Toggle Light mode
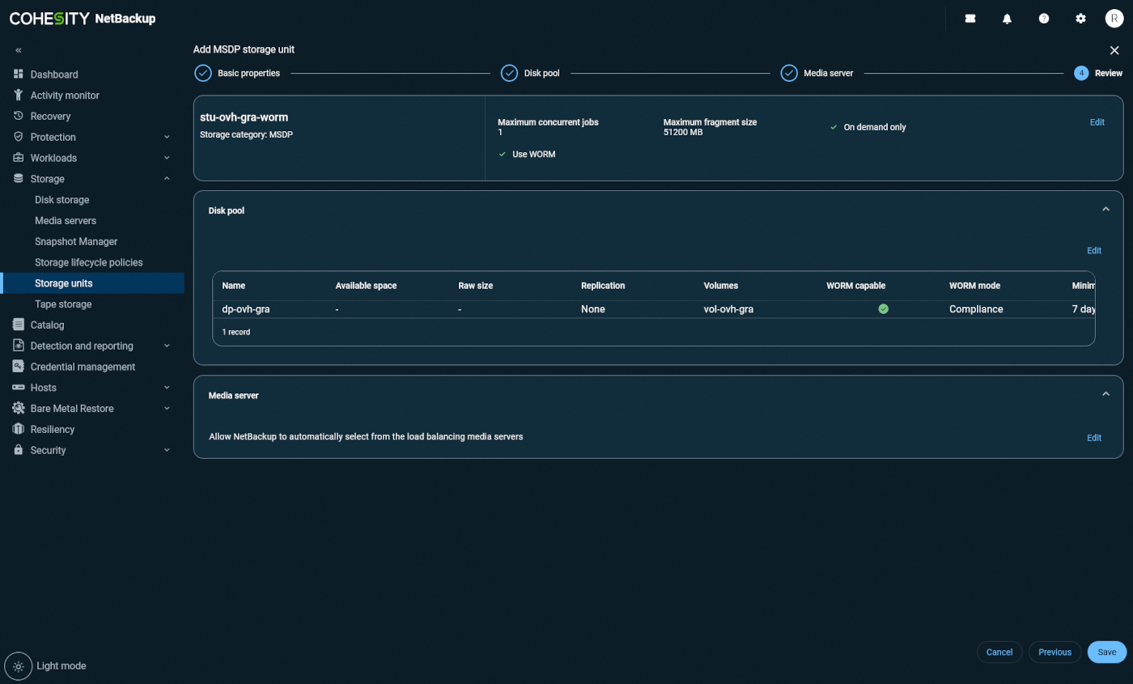Image resolution: width=1133 pixels, height=684 pixels. [19, 665]
